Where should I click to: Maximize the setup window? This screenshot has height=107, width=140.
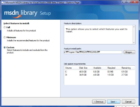(129, 2)
